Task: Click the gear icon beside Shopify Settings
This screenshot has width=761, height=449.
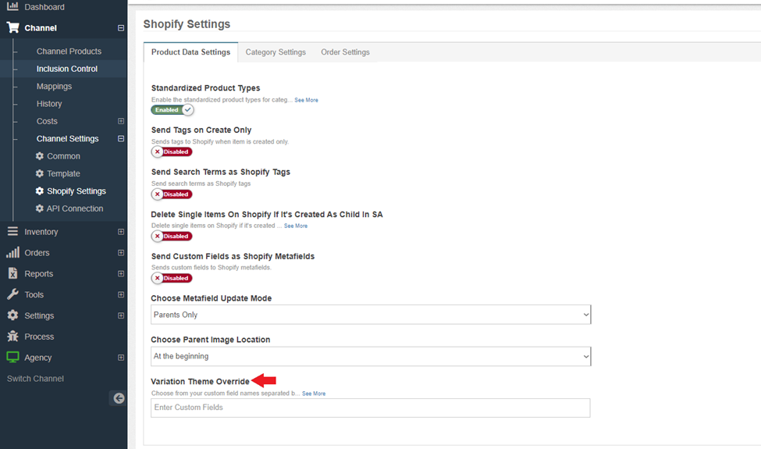Action: click(40, 191)
